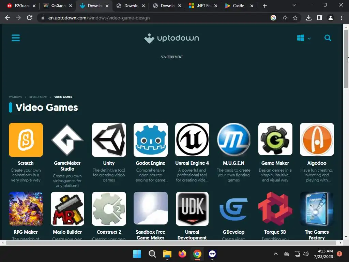Open the Game Maker gear icon
Screen dimensions: 349x262
(x=275, y=139)
